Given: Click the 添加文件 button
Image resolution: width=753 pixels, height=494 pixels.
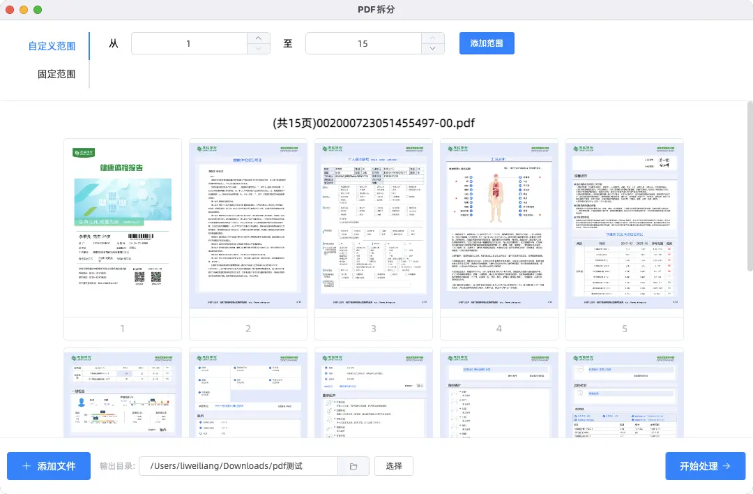Looking at the screenshot, I should coord(49,466).
